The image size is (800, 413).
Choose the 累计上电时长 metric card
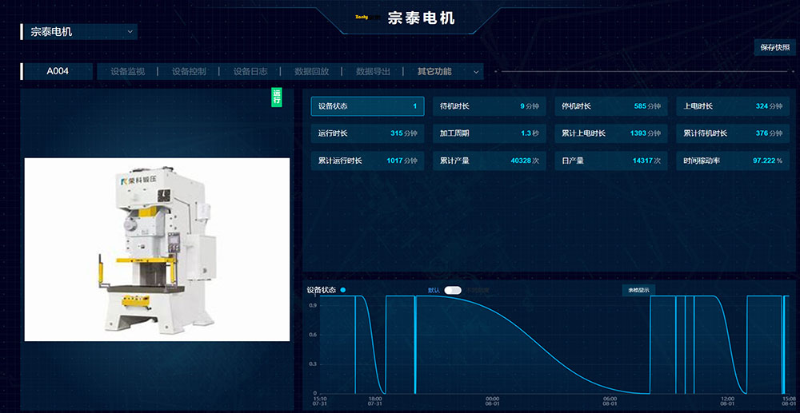tap(611, 133)
